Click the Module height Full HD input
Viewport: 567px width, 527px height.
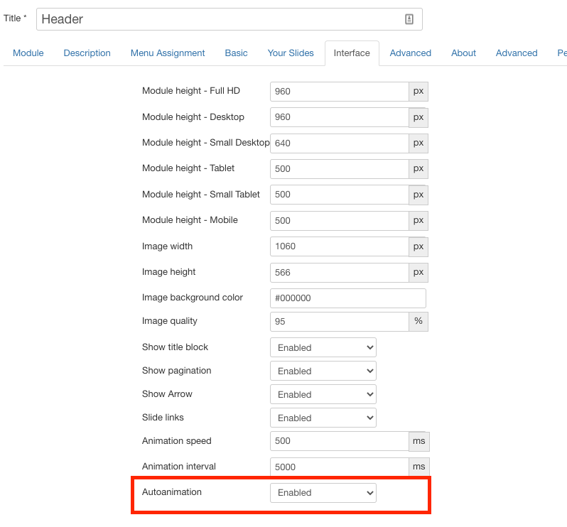pyautogui.click(x=339, y=92)
